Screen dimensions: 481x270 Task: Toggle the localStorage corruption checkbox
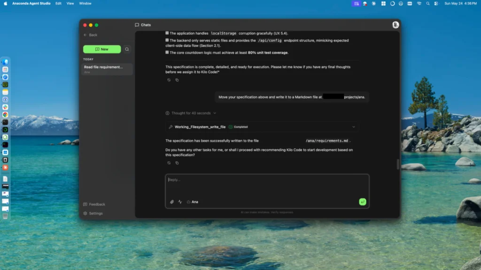pos(167,33)
